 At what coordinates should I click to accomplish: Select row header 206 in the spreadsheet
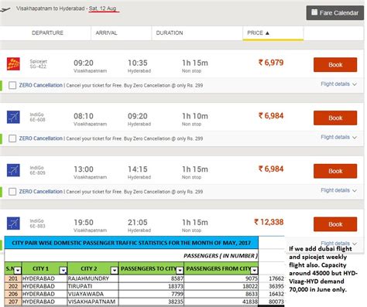13,294
